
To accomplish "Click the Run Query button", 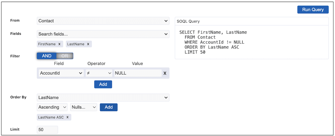I will 313,10.
